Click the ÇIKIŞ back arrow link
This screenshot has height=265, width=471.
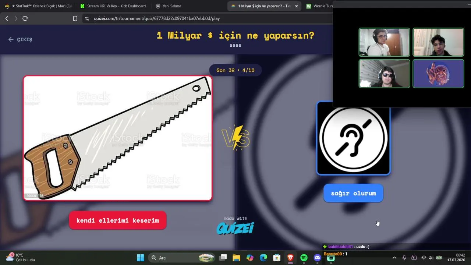click(x=20, y=39)
